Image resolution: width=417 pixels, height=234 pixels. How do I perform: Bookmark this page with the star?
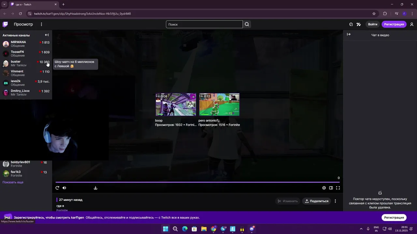(x=374, y=14)
